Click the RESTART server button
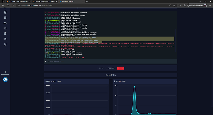Viewport: 213px width, 115px height. (x=111, y=68)
